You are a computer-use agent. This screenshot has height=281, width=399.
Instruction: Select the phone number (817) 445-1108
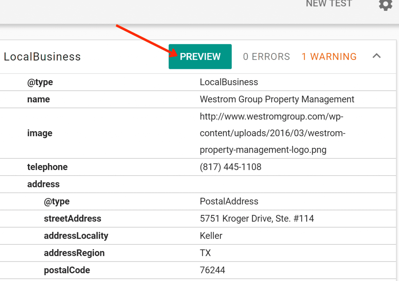pos(230,167)
